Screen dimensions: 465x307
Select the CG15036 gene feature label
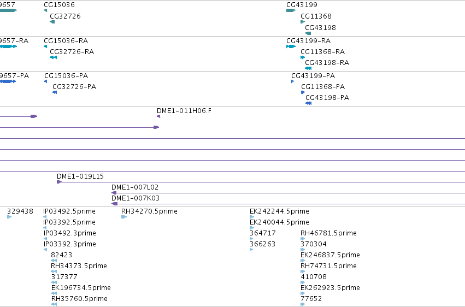coord(59,5)
